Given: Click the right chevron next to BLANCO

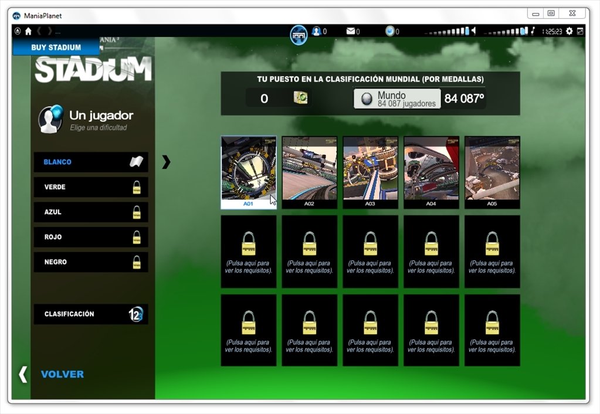Looking at the screenshot, I should 165,162.
